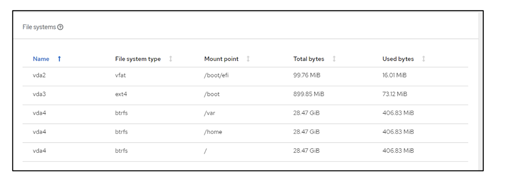511x188 pixels.
Task: Click the Used bytes sort icon
Action: pos(424,59)
